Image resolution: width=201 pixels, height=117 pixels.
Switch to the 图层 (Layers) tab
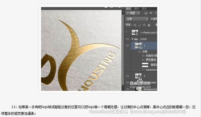(128, 8)
